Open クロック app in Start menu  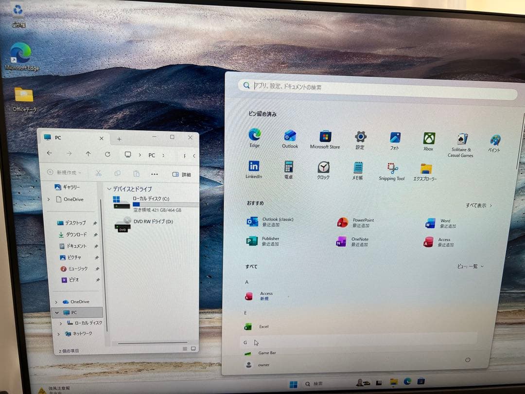pyautogui.click(x=323, y=170)
